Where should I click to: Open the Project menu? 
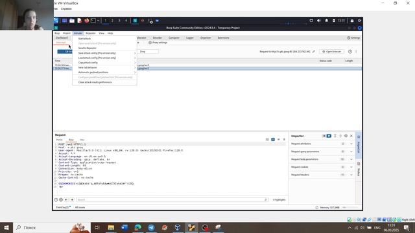coord(66,33)
